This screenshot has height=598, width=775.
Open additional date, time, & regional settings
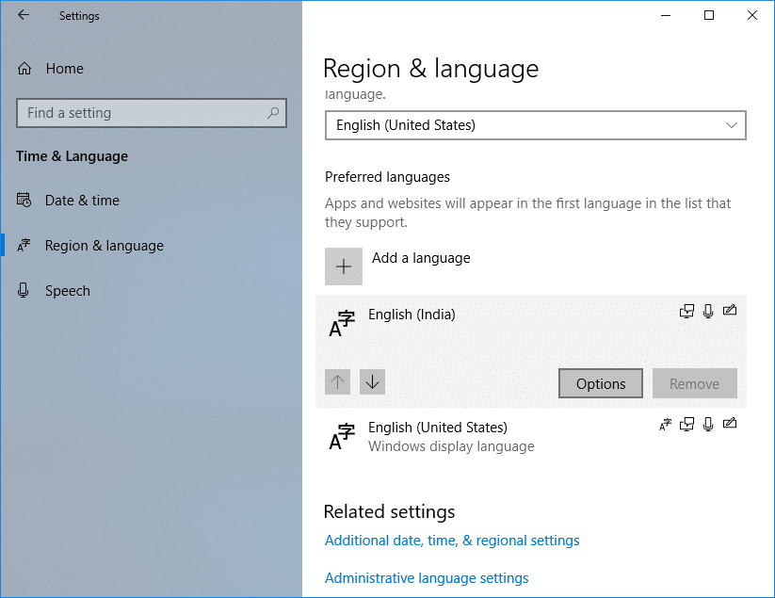451,540
